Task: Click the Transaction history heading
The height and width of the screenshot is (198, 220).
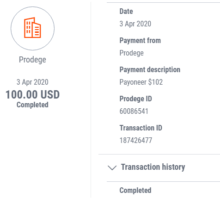Action: (153, 167)
